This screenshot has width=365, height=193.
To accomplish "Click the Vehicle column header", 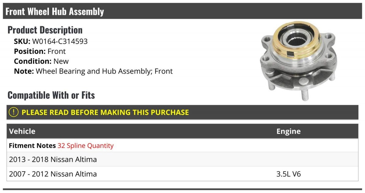I will pos(22,131).
